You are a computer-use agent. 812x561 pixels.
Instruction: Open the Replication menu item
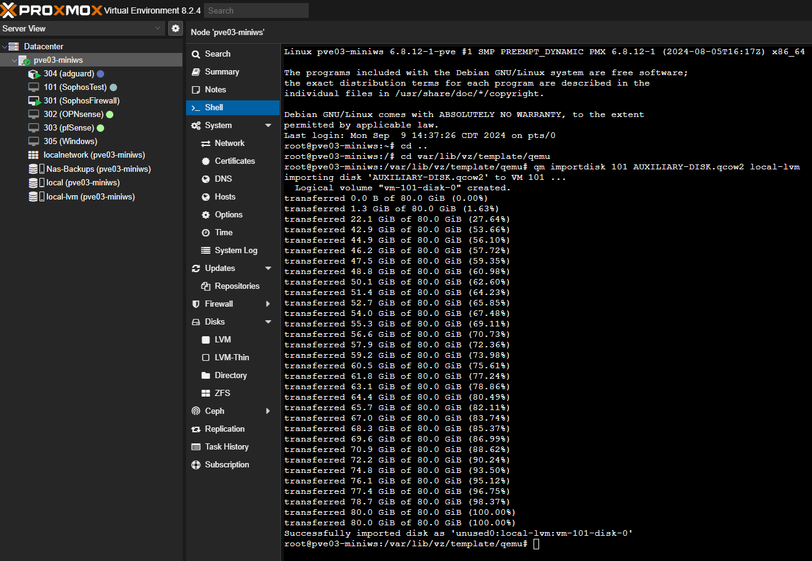tap(233, 429)
